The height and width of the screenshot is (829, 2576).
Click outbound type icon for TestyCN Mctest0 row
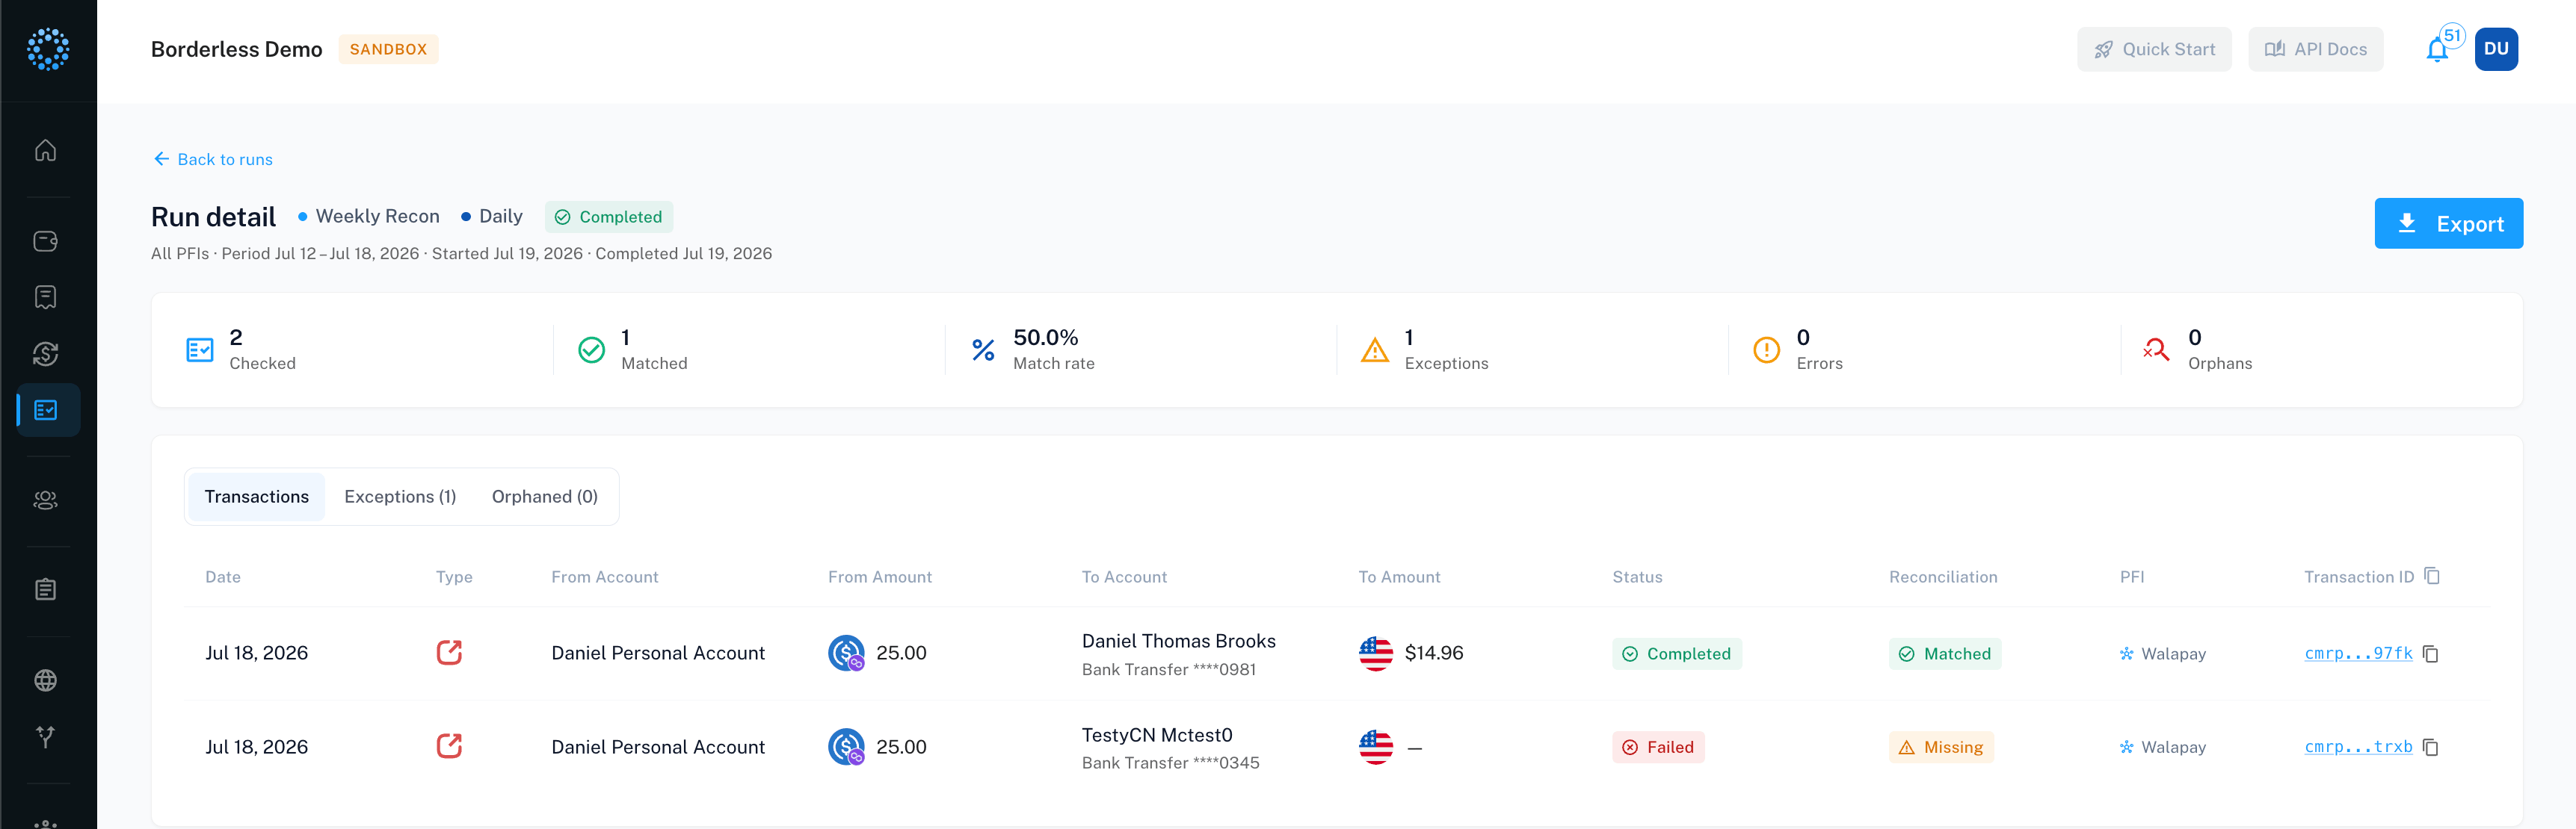[449, 746]
